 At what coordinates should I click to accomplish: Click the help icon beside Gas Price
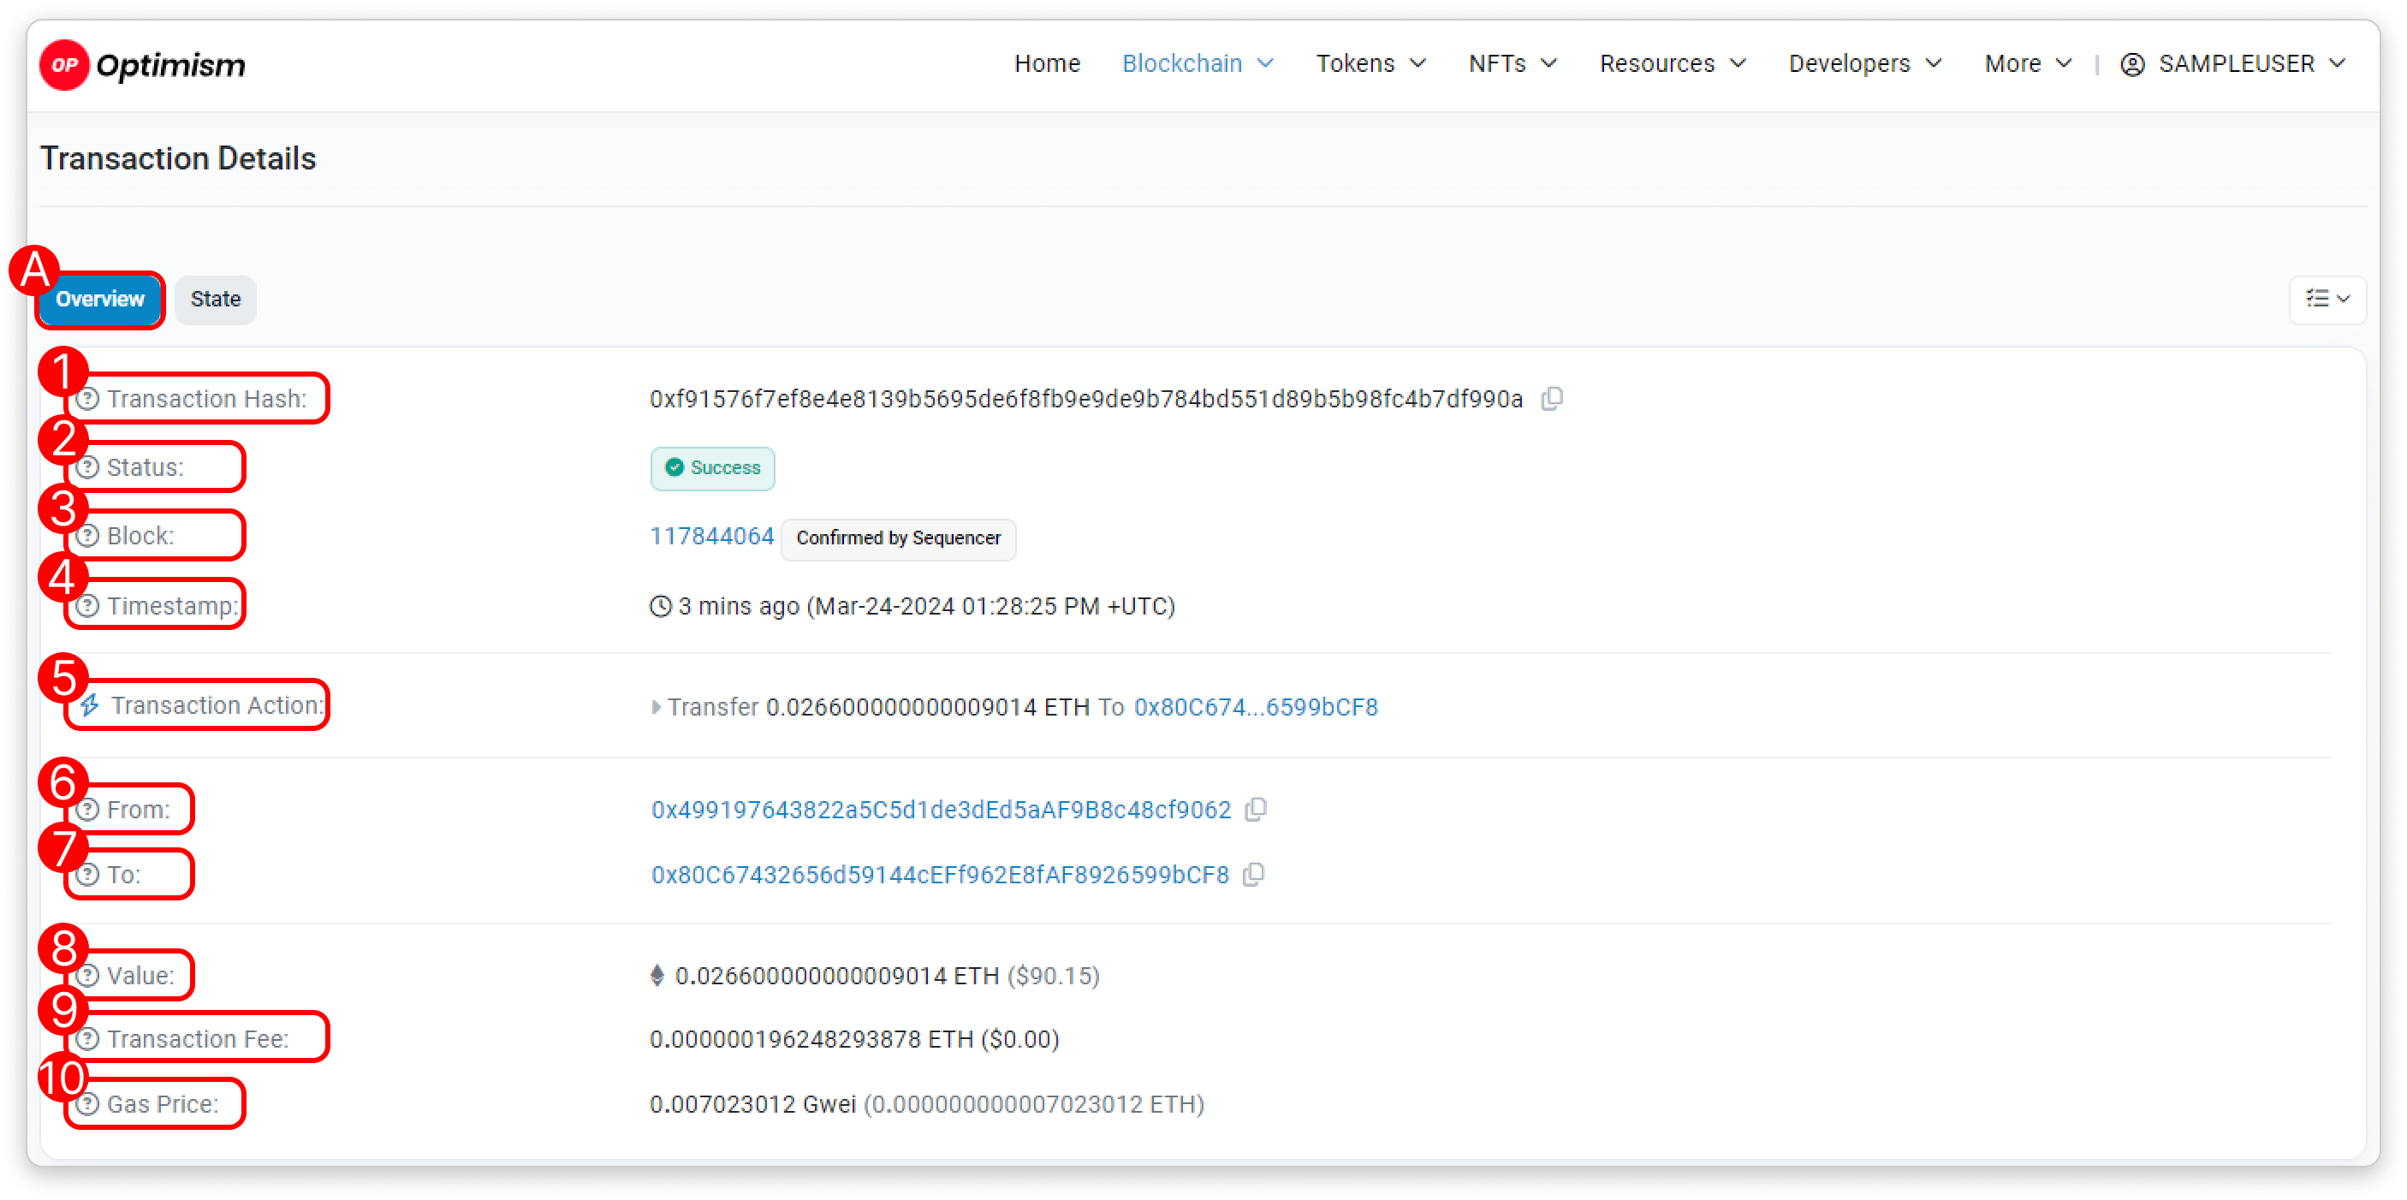pos(88,1105)
